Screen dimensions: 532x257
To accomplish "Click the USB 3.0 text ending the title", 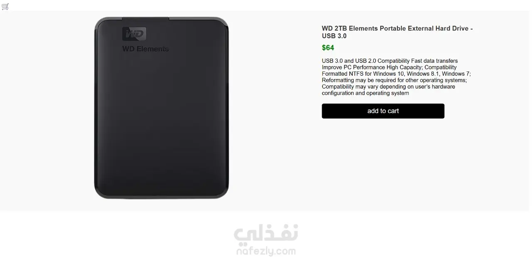I will [334, 36].
